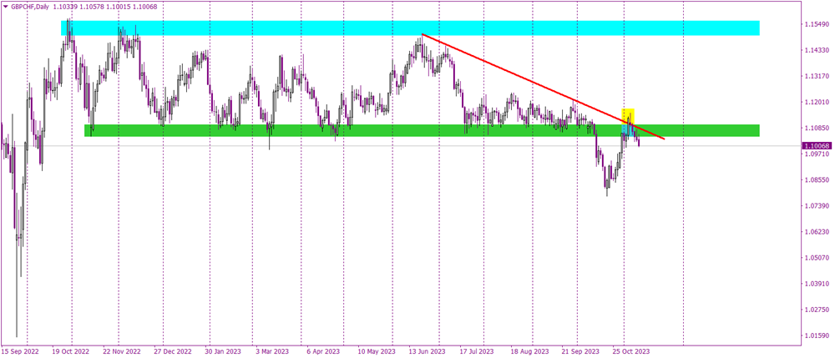Click price axis label 1.07390
835x358 pixels.
pyautogui.click(x=817, y=206)
